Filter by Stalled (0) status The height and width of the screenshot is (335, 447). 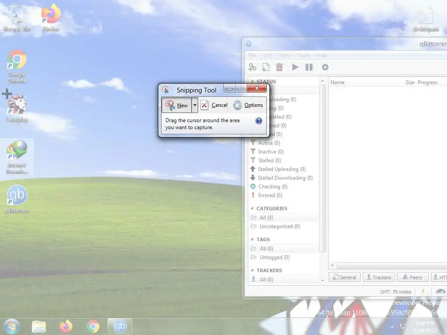click(266, 161)
